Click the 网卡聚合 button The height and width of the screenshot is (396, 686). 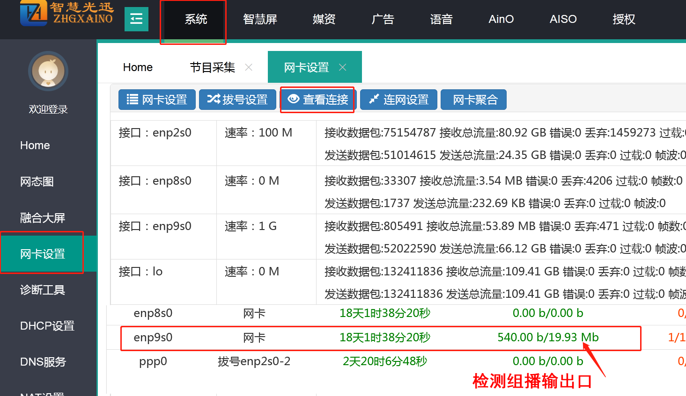click(473, 100)
